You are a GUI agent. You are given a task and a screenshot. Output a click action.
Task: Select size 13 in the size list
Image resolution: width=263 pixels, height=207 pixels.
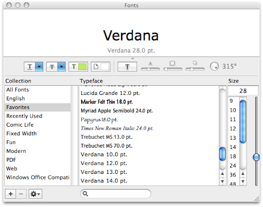234,138
